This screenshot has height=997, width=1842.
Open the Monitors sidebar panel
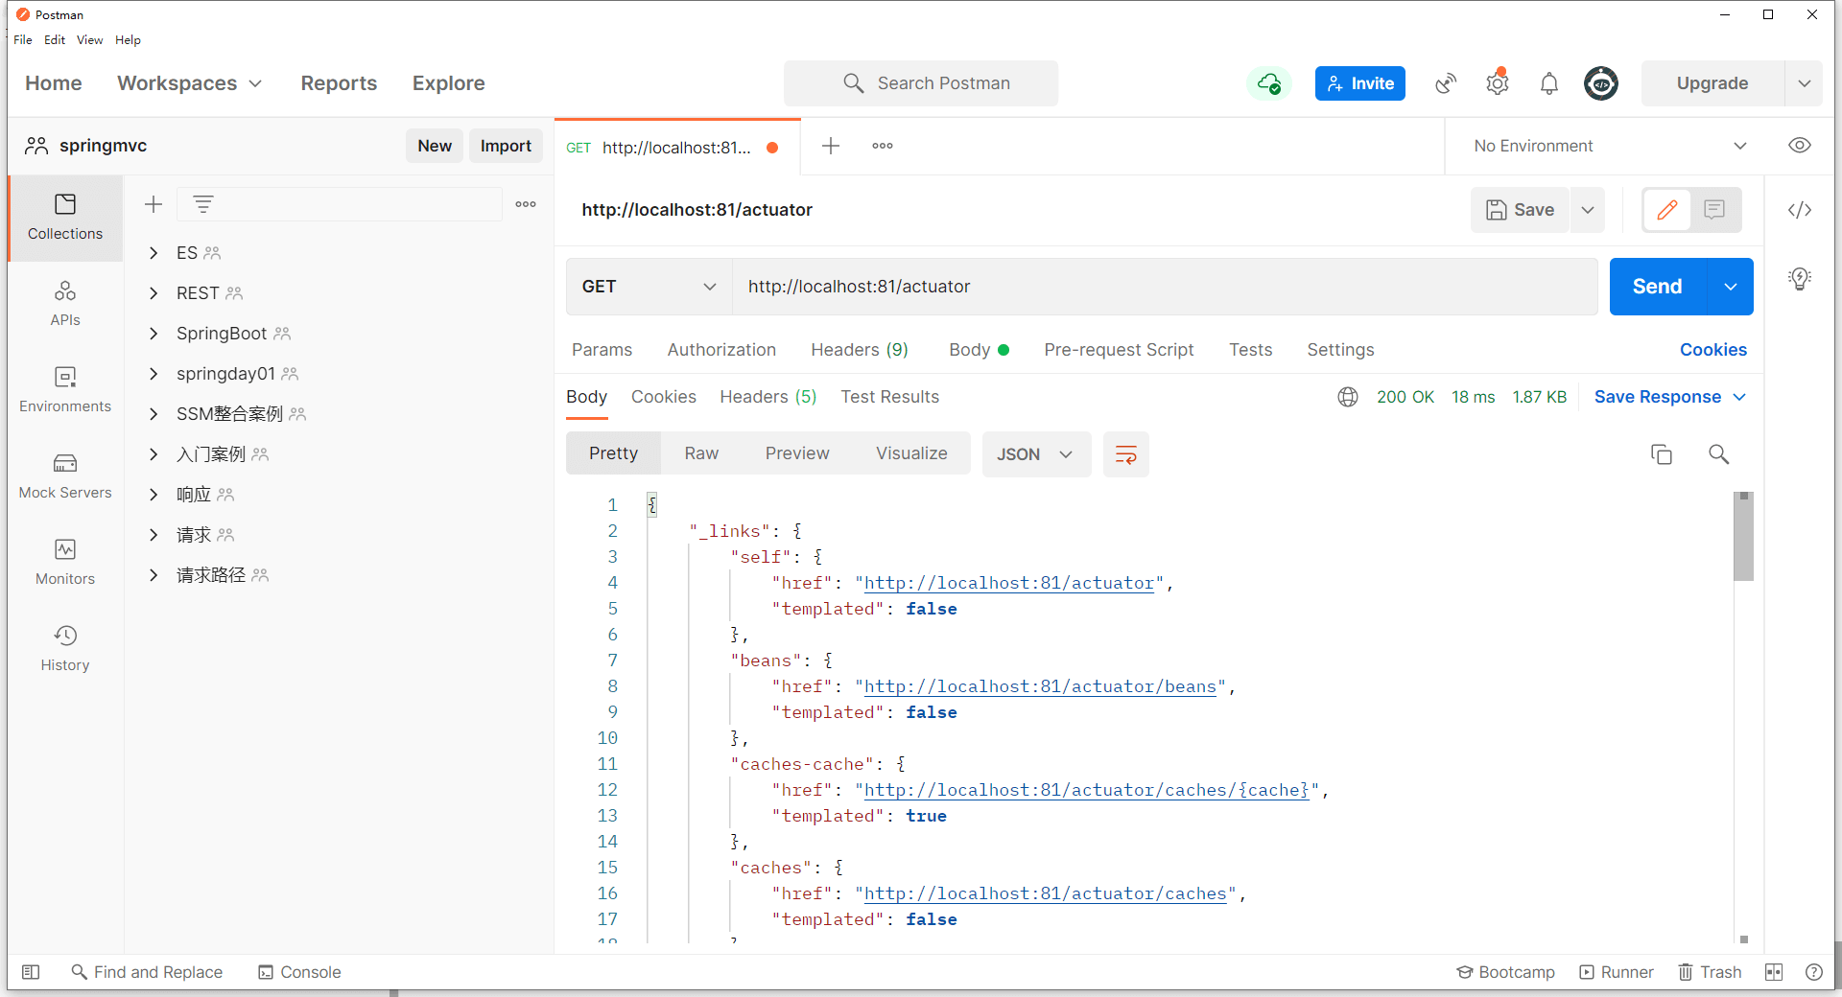[x=65, y=563]
